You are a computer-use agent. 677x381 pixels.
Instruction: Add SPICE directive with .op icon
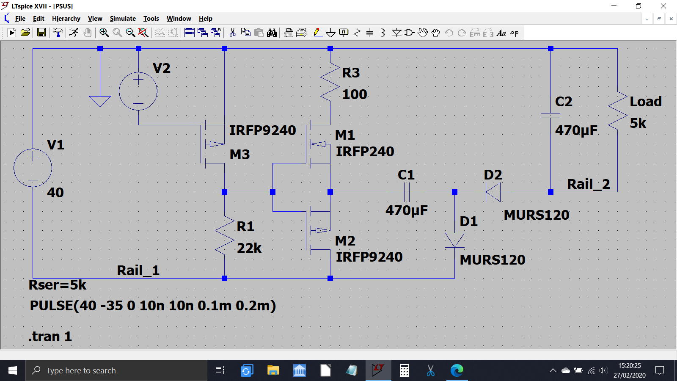point(515,33)
